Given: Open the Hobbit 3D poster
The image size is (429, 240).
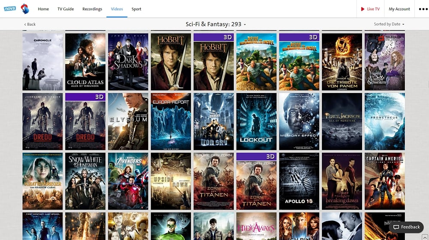Looking at the screenshot, I should [x=214, y=62].
